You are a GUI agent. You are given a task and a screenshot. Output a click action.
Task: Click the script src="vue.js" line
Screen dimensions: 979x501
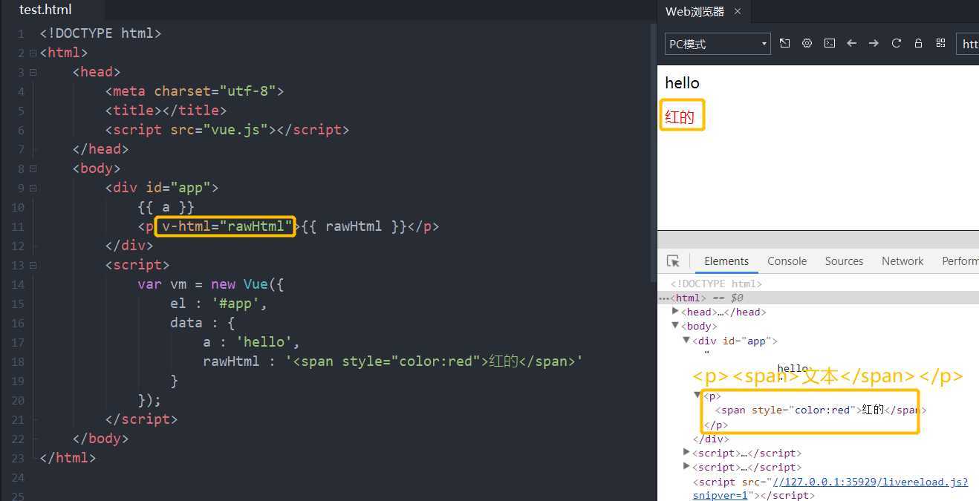227,130
